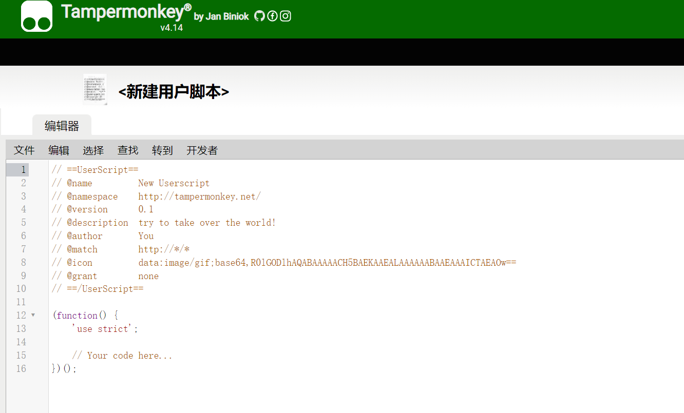Click the v4.14 version label
The width and height of the screenshot is (684, 413).
pyautogui.click(x=172, y=28)
